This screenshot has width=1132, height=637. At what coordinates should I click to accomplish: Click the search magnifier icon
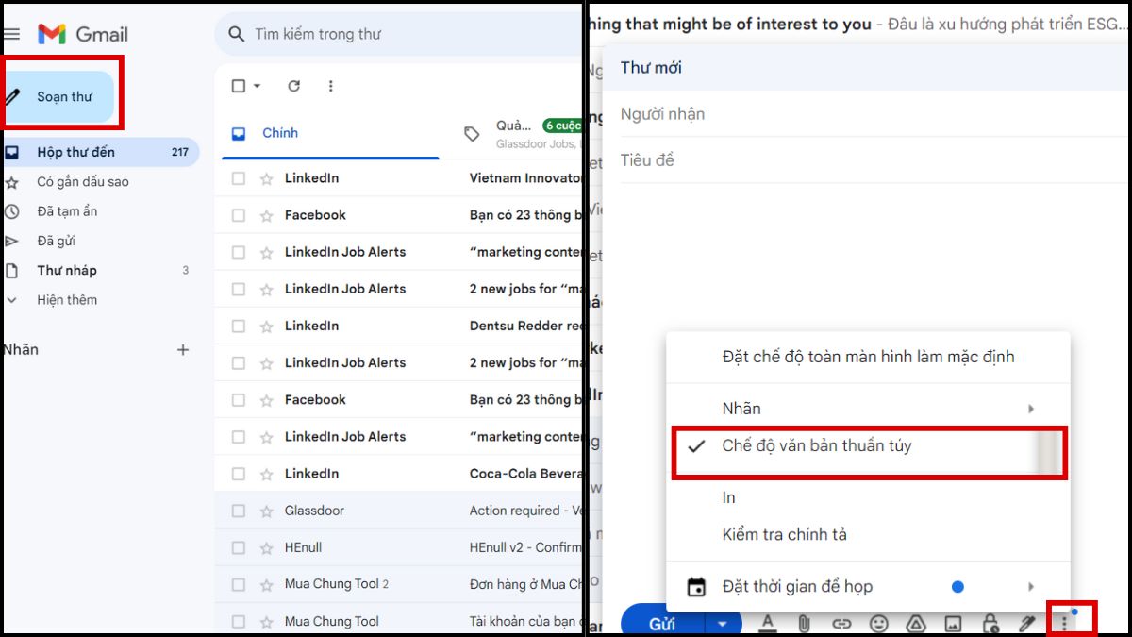tap(235, 34)
